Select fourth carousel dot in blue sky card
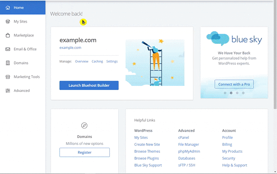The width and height of the screenshot is (277, 174). click(x=243, y=93)
